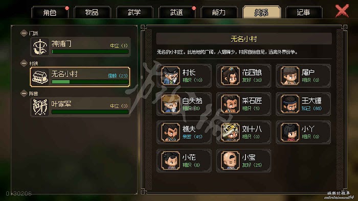Click the 无名小村 reputation progress bar

tap(90, 82)
